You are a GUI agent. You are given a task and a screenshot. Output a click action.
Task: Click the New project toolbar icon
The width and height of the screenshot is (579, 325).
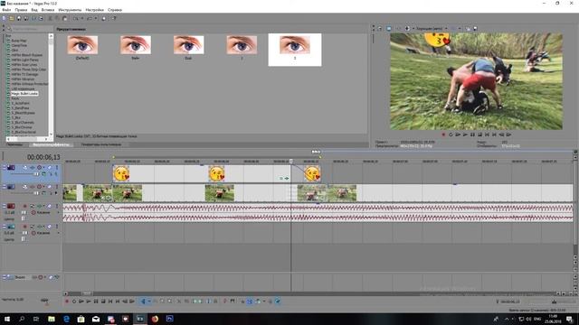[4, 18]
